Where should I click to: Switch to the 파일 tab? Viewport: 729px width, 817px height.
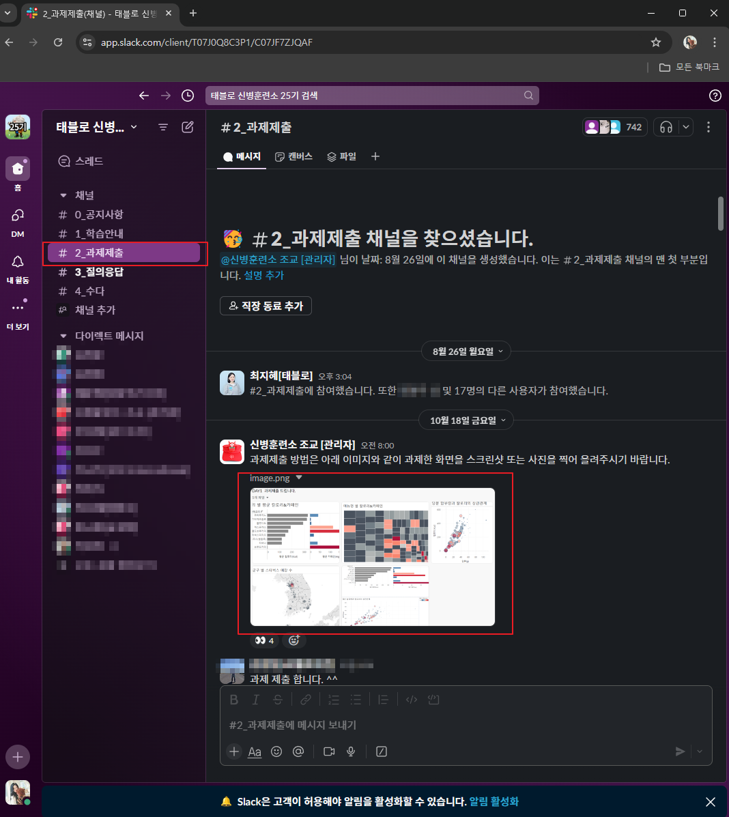(342, 156)
